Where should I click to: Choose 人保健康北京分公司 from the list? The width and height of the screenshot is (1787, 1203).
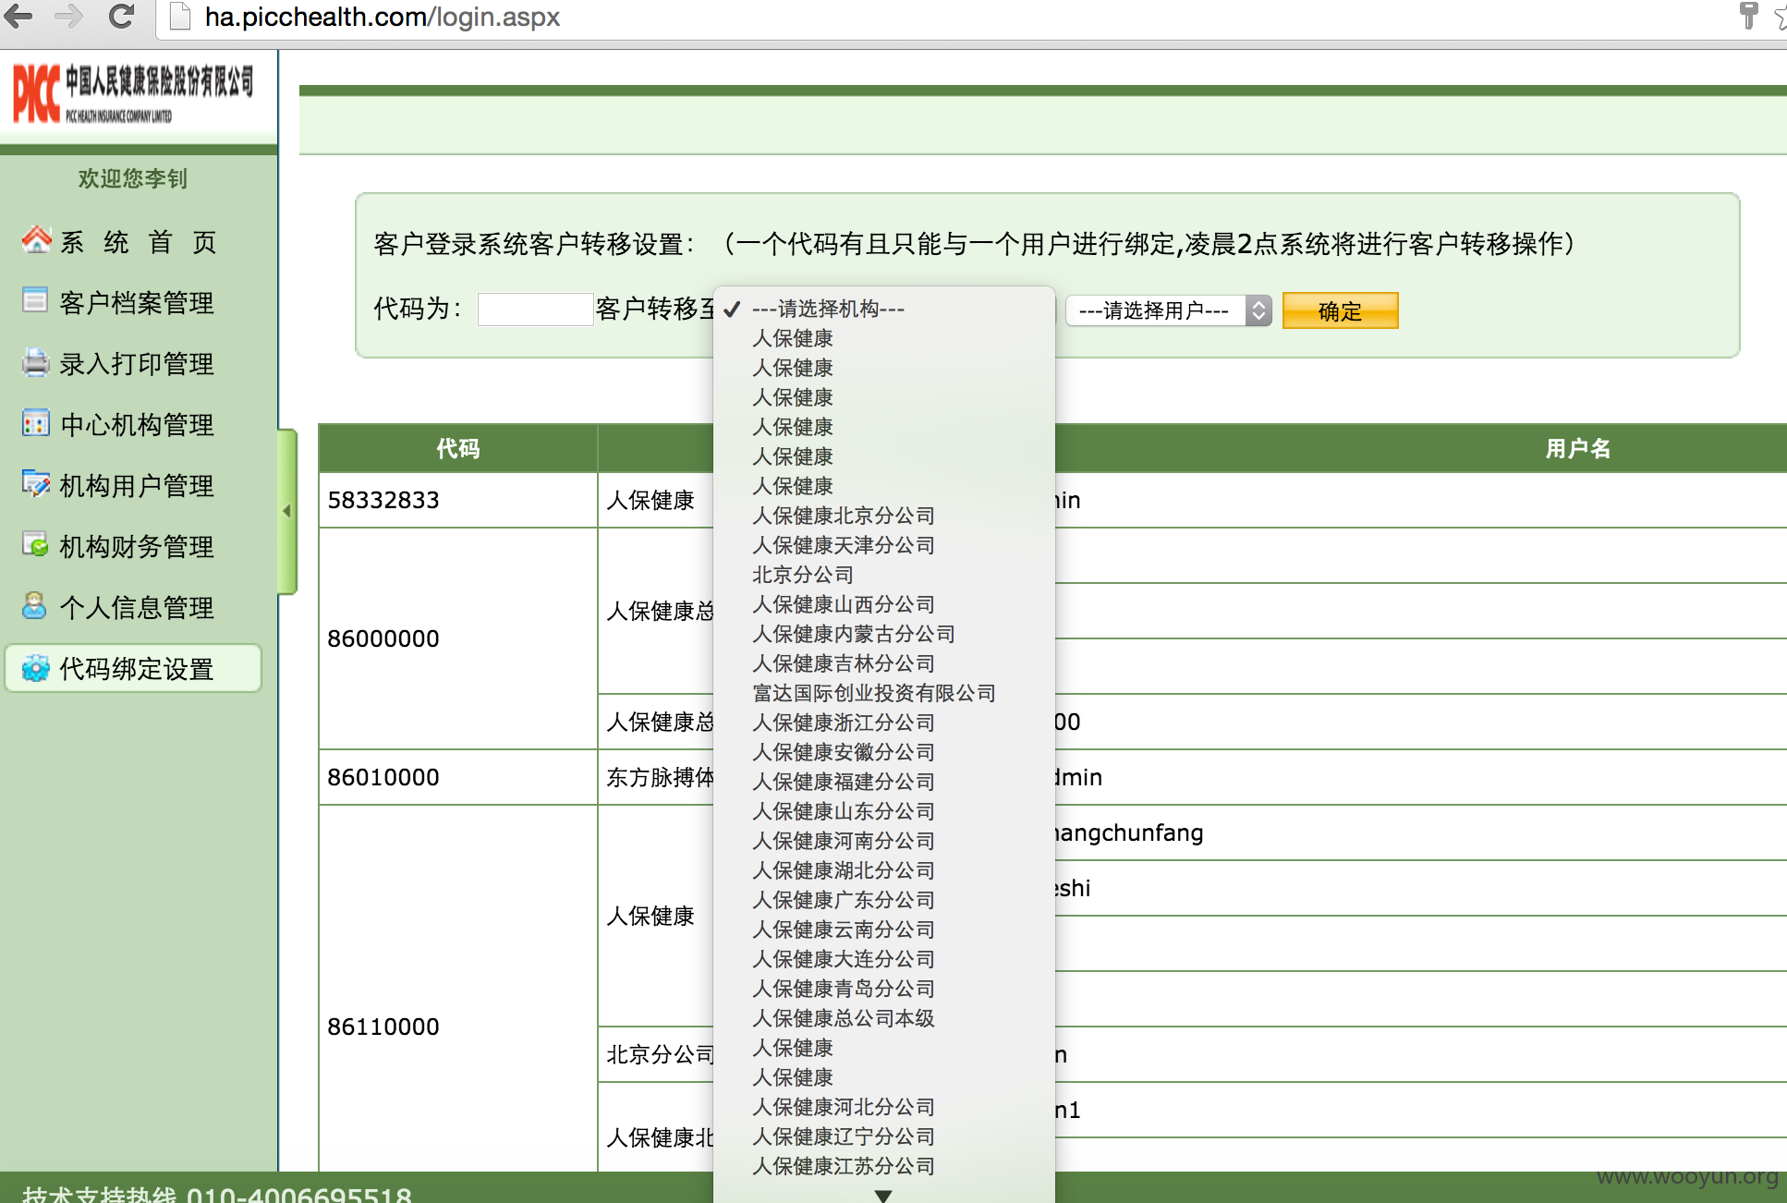click(x=884, y=516)
